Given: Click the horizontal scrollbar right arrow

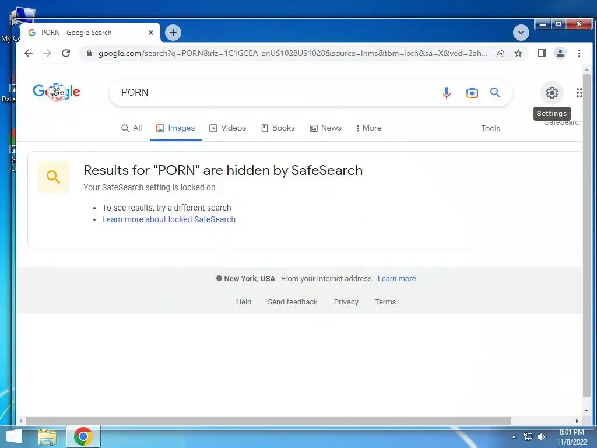Looking at the screenshot, I should coord(577,421).
